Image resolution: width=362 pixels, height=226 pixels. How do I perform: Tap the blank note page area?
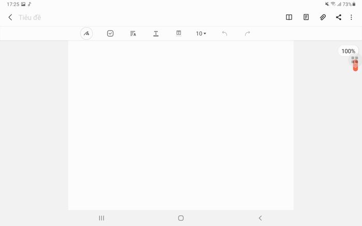[x=181, y=125]
